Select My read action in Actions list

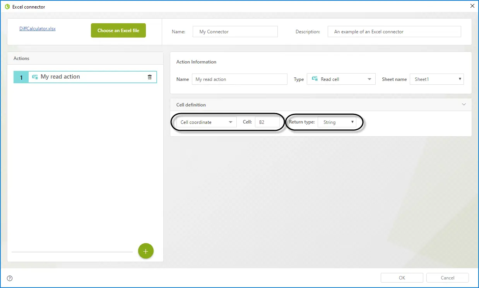point(85,77)
